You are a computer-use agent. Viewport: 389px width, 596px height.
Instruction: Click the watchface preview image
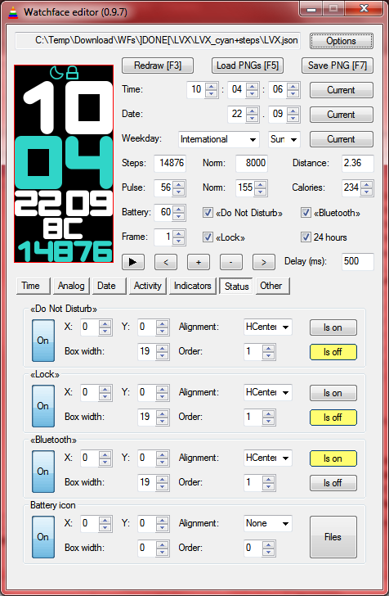[x=64, y=164]
